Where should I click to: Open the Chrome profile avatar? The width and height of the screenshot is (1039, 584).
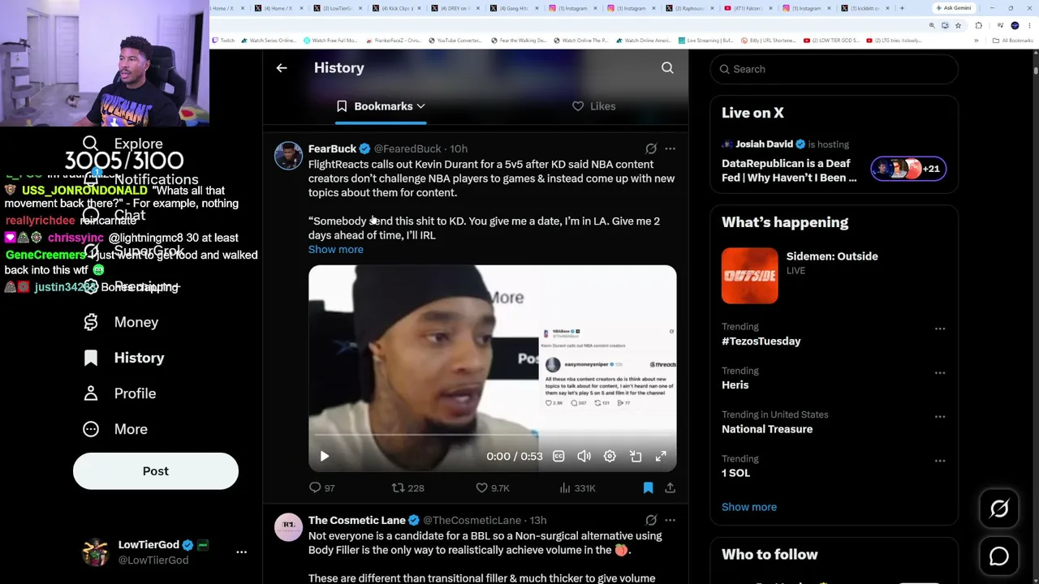click(x=1015, y=25)
